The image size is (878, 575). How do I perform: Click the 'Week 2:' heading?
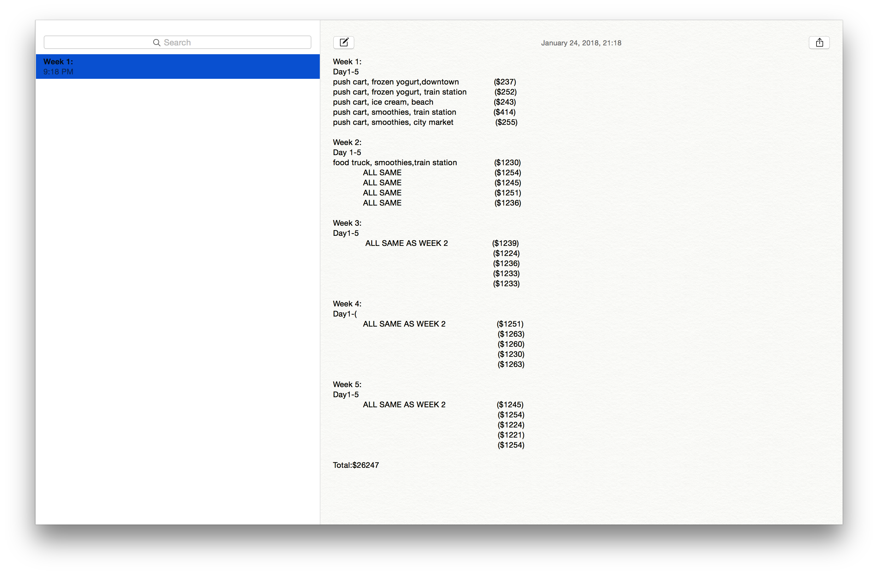coord(347,142)
